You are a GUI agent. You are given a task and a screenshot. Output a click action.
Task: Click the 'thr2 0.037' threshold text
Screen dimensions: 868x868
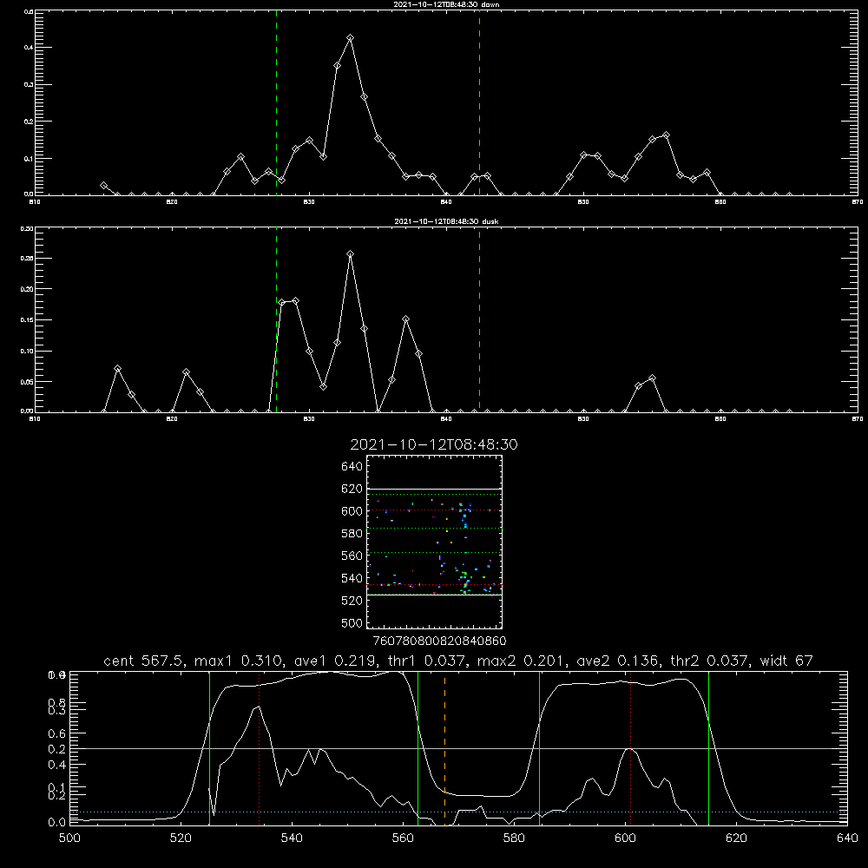coord(710,661)
